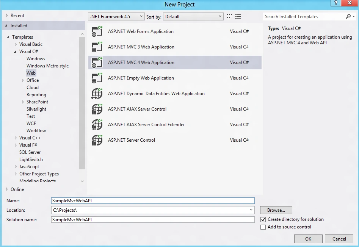359x247 pixels.
Task: Select the Reporting category
Action: click(36, 95)
